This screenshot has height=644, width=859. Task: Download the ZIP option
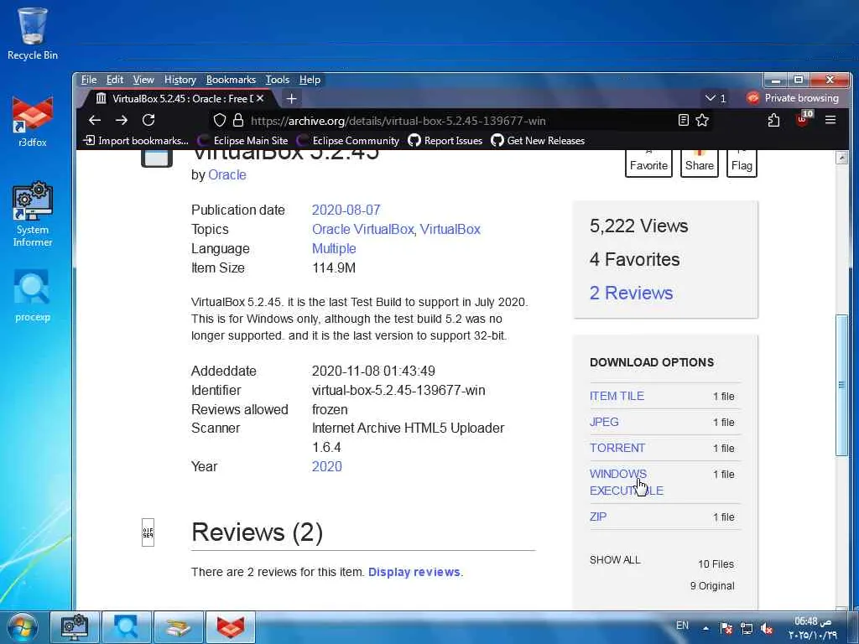click(x=597, y=517)
